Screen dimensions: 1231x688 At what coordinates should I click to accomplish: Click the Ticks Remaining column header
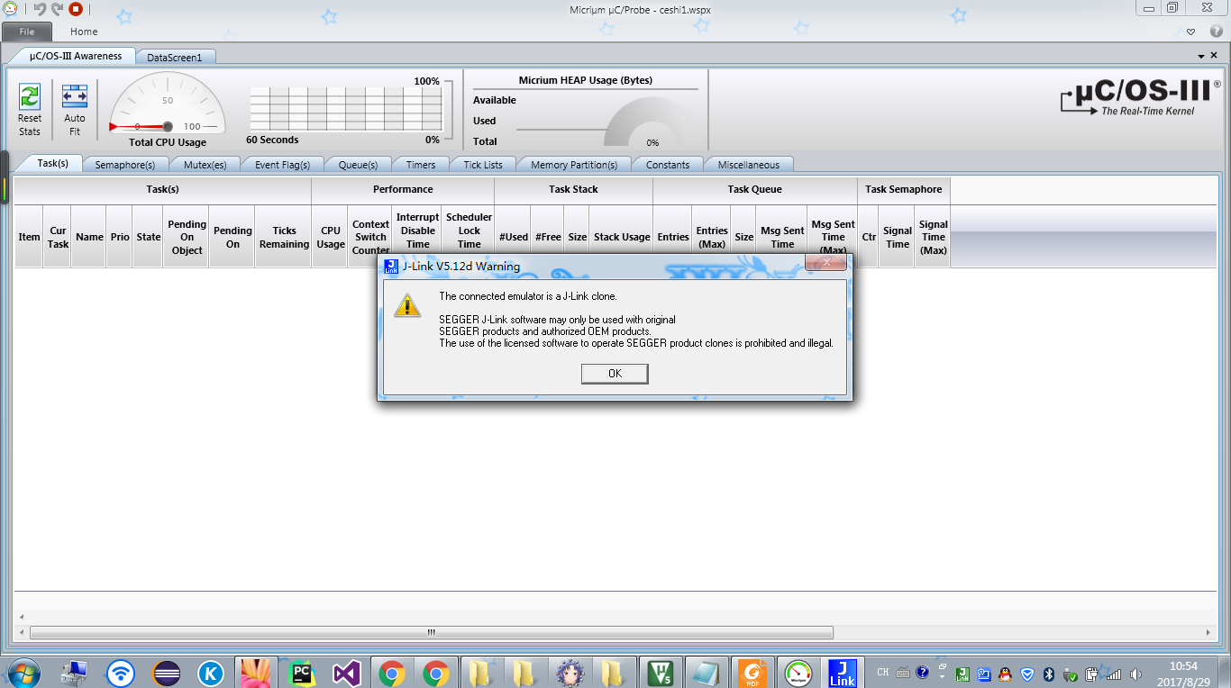click(x=284, y=237)
